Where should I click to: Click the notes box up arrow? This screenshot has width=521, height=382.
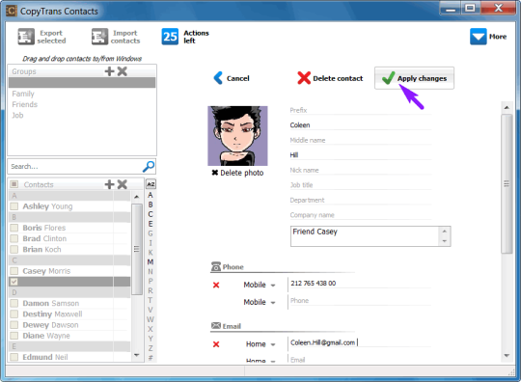point(445,232)
